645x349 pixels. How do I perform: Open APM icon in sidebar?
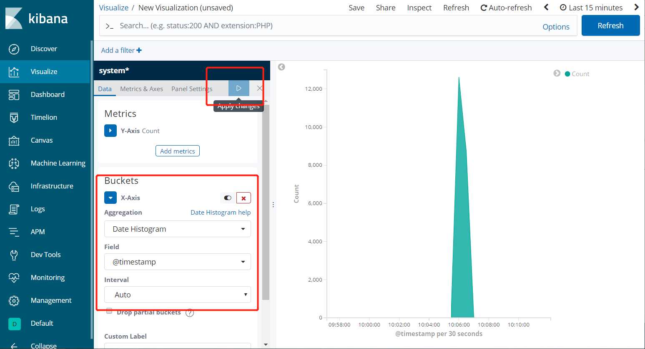click(x=14, y=232)
